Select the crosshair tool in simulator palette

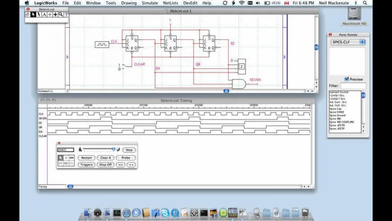tap(66, 158)
